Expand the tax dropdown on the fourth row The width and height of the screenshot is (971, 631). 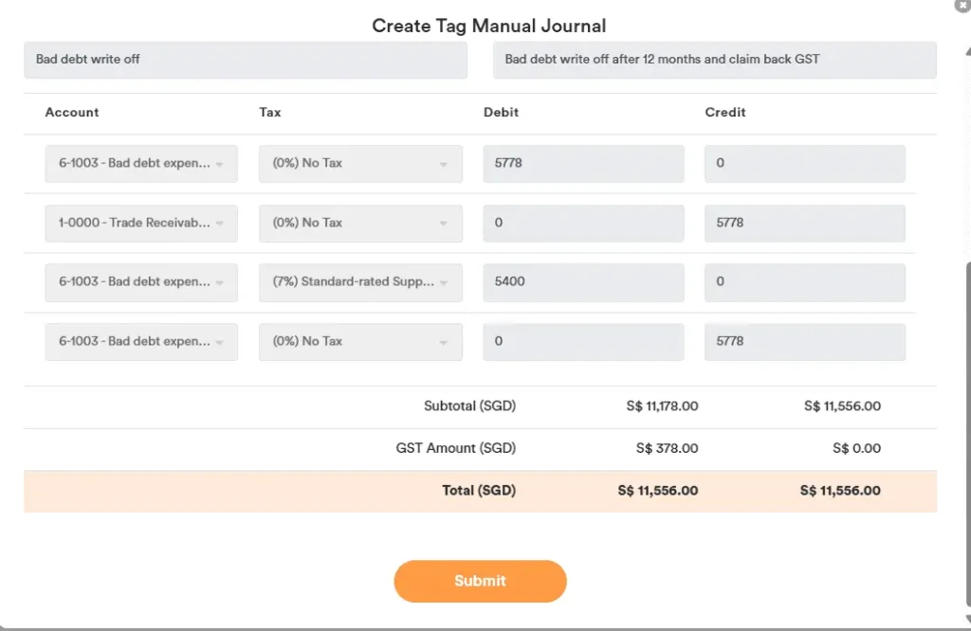[x=360, y=341]
